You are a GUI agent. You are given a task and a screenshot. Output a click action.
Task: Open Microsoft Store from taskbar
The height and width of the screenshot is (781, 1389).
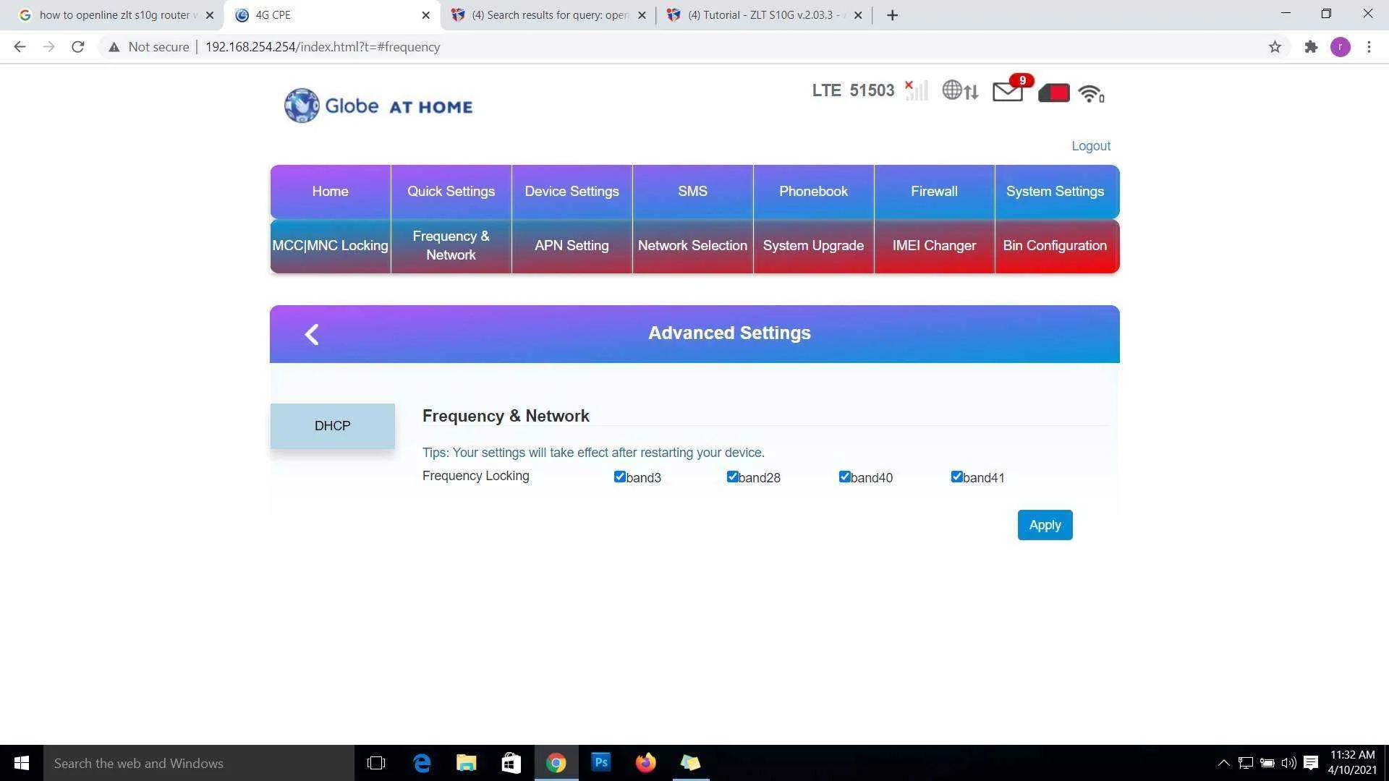pos(511,763)
